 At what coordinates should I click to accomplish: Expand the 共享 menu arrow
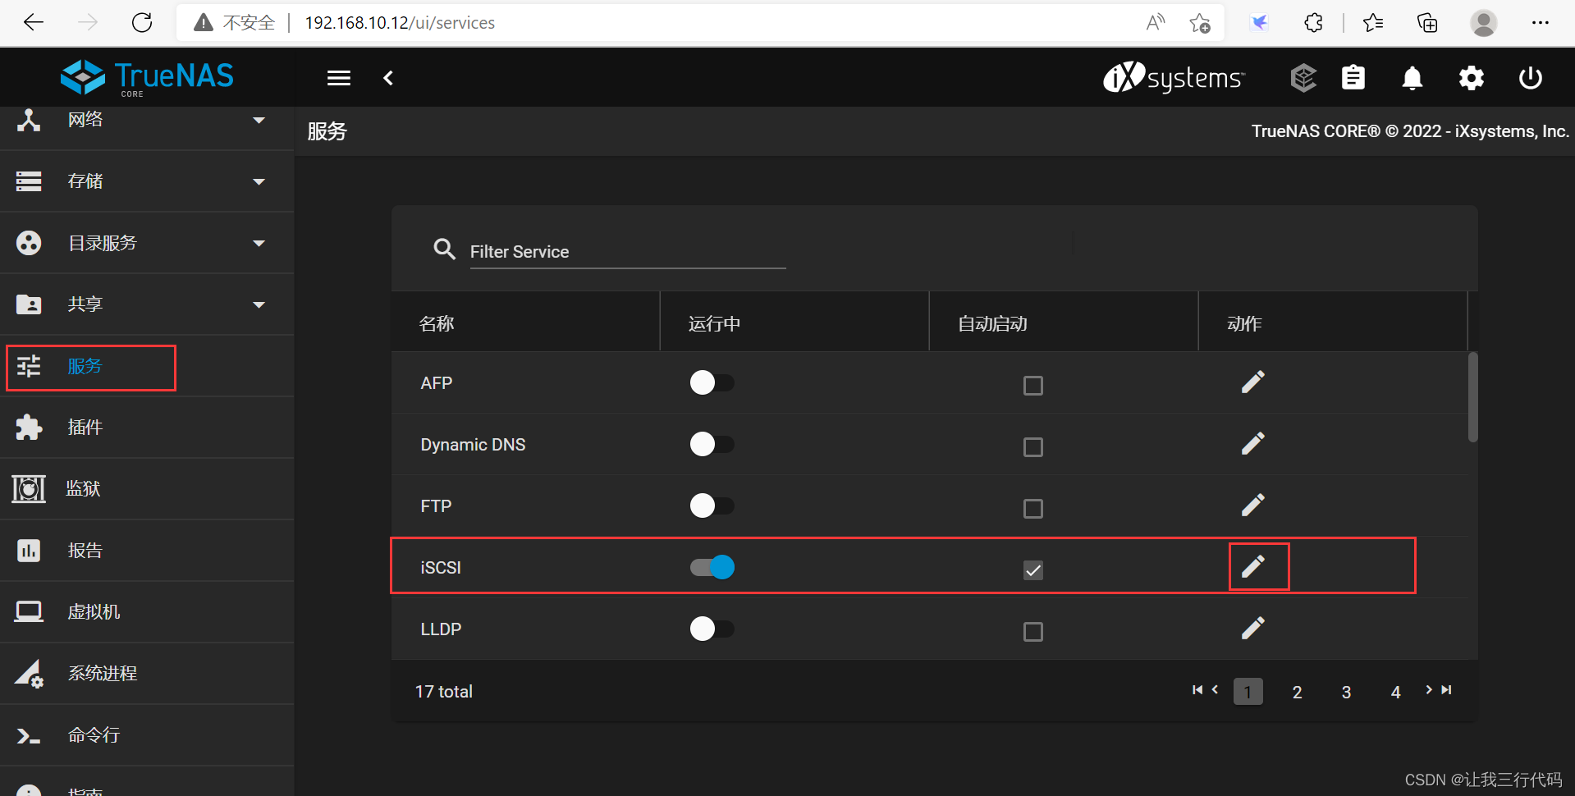259,304
